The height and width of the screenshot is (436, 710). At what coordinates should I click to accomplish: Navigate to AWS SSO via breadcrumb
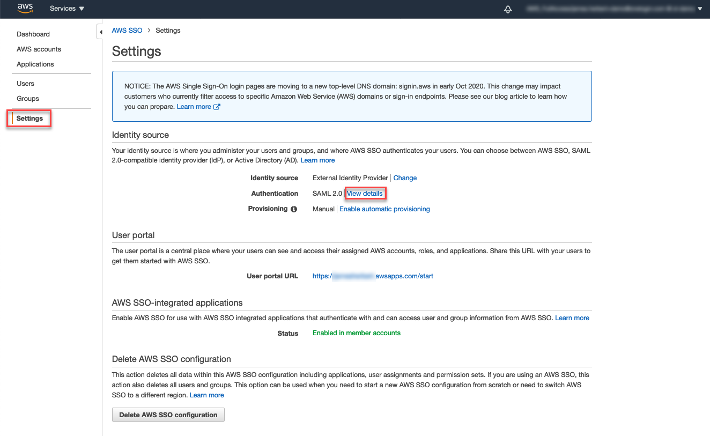[127, 30]
